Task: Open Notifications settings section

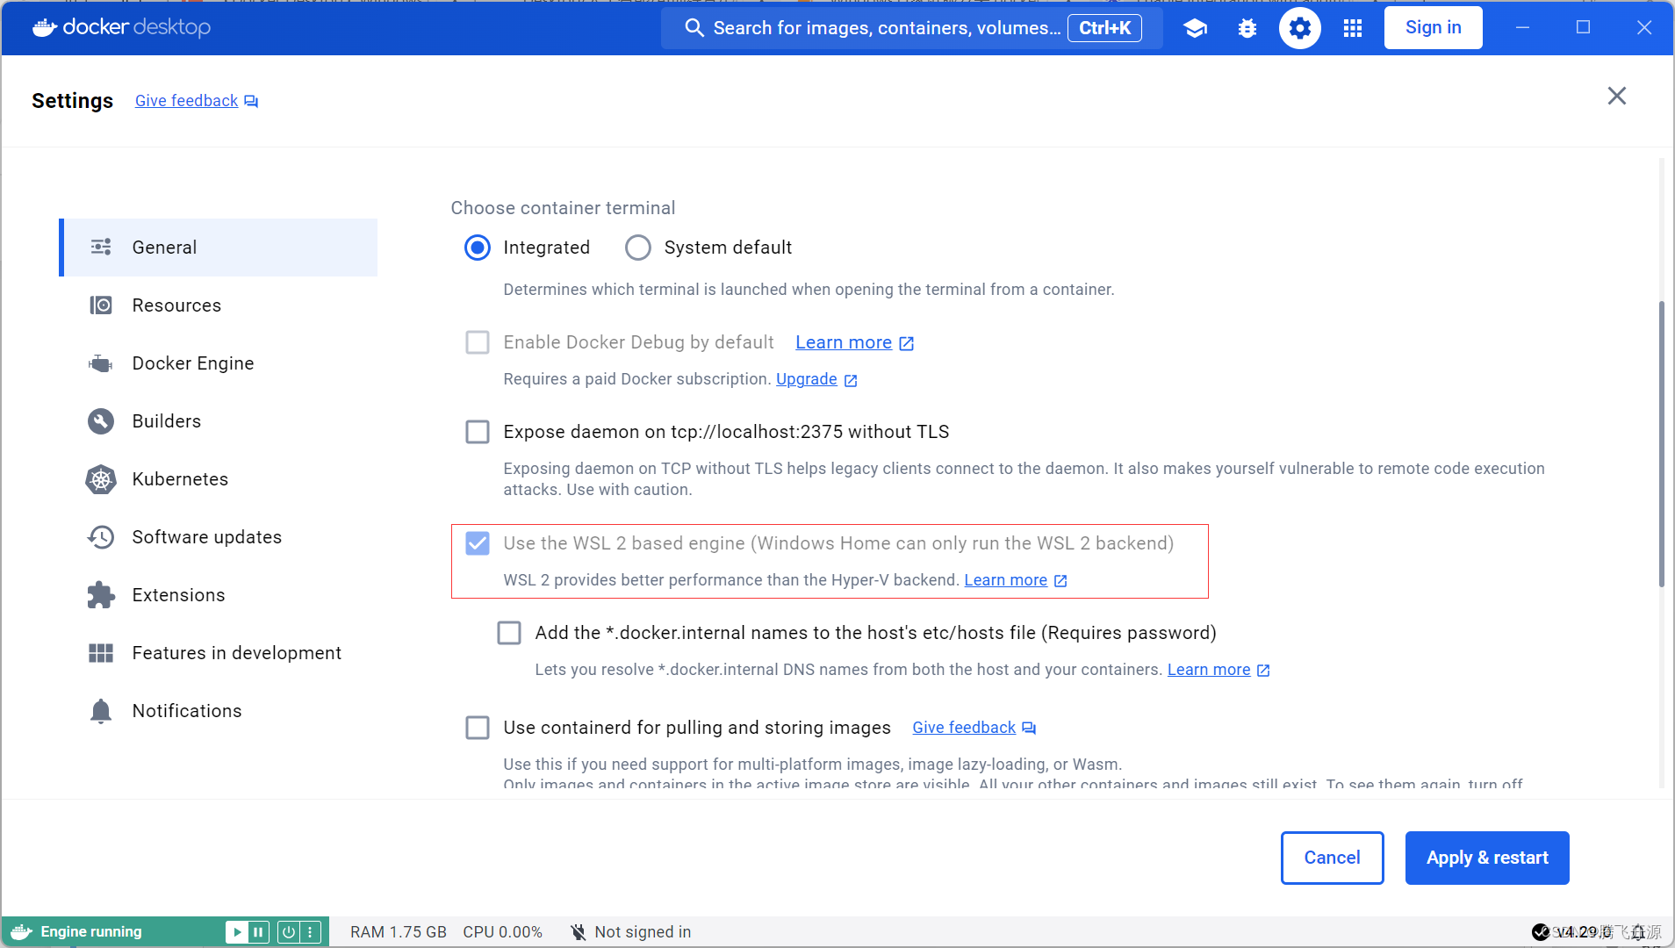Action: 219,711
